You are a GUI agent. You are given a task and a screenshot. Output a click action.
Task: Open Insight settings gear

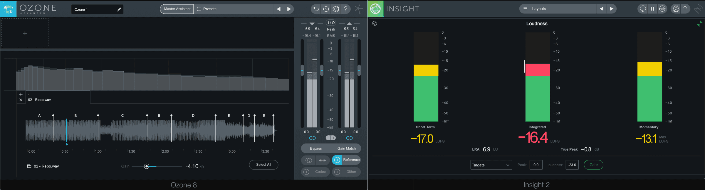point(676,9)
